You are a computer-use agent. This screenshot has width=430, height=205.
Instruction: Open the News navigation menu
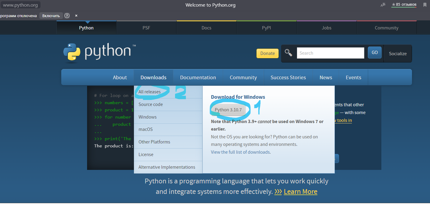[x=326, y=77]
